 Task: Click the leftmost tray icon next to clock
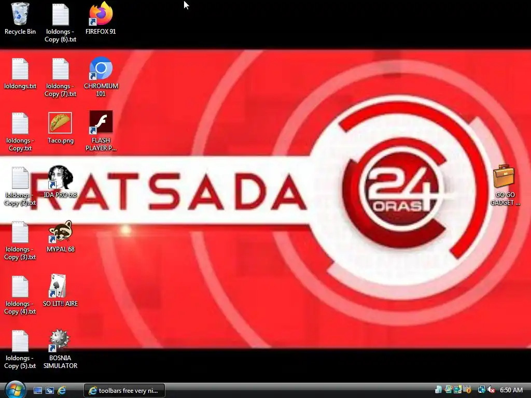[x=438, y=390]
